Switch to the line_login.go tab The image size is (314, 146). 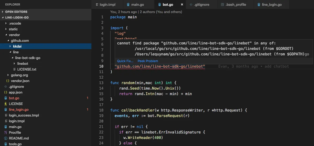271,4
